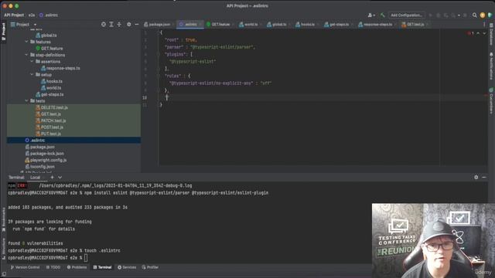The height and width of the screenshot is (278, 495).
Task: Open the Problems tool window
Action: coord(77,267)
